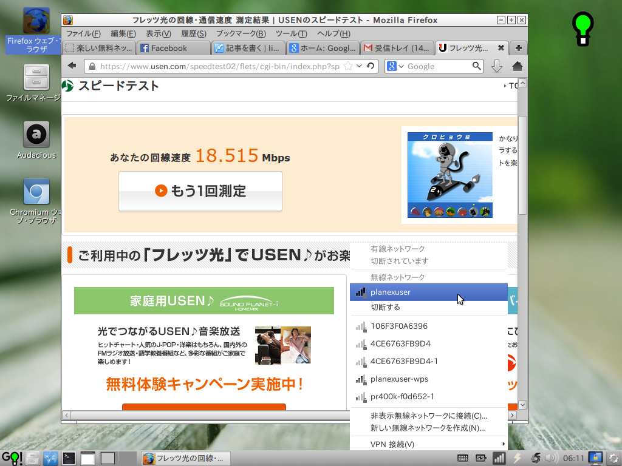Switch to the 楽しい無料ネッ... tab
Viewport: 622px width, 466px height.
99,48
